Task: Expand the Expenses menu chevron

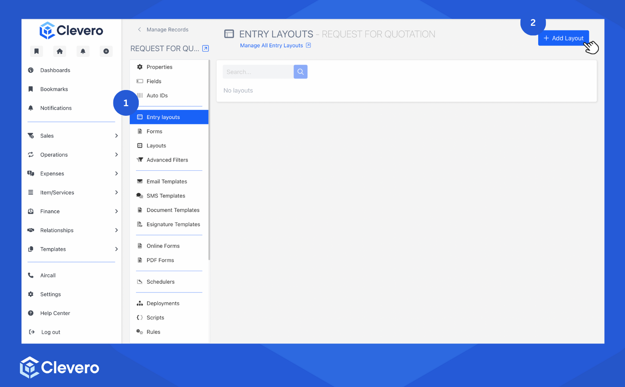Action: click(116, 173)
